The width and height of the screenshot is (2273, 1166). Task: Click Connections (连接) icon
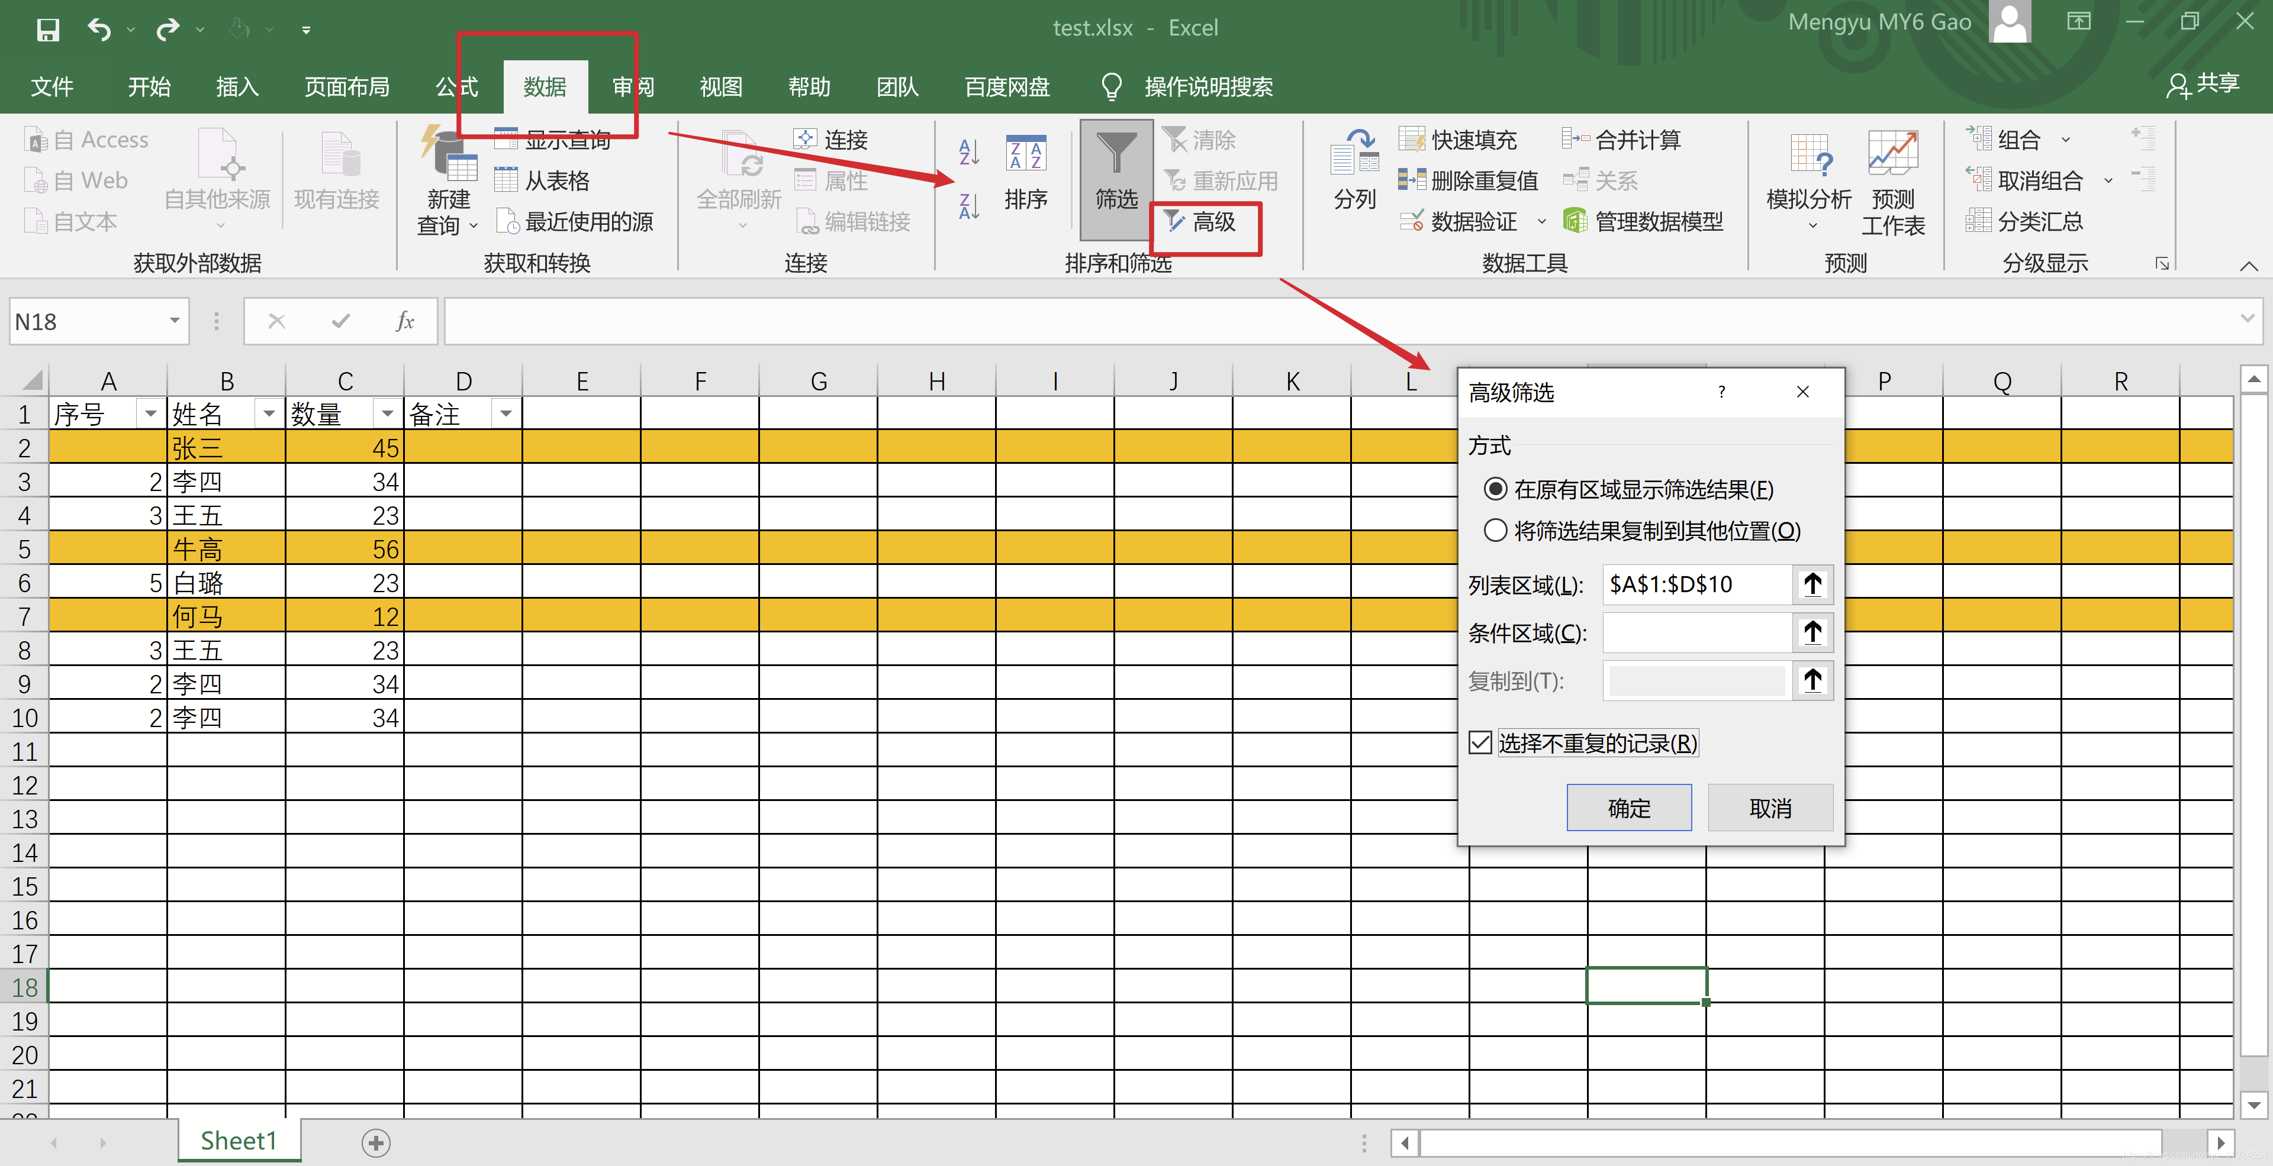(x=804, y=138)
